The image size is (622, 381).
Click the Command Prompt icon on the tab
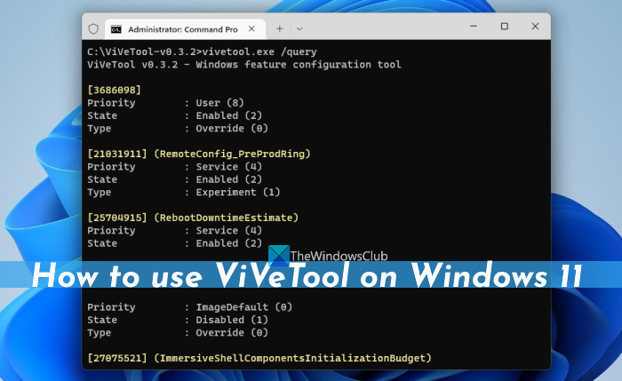pos(116,29)
